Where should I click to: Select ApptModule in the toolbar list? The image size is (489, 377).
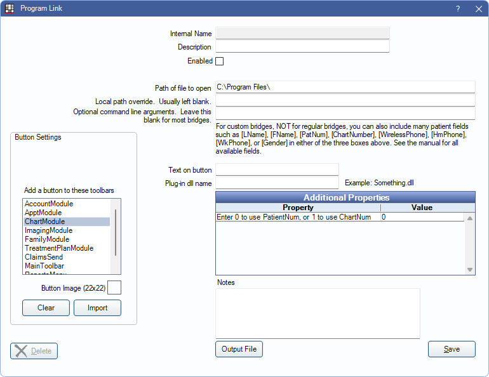point(43,213)
